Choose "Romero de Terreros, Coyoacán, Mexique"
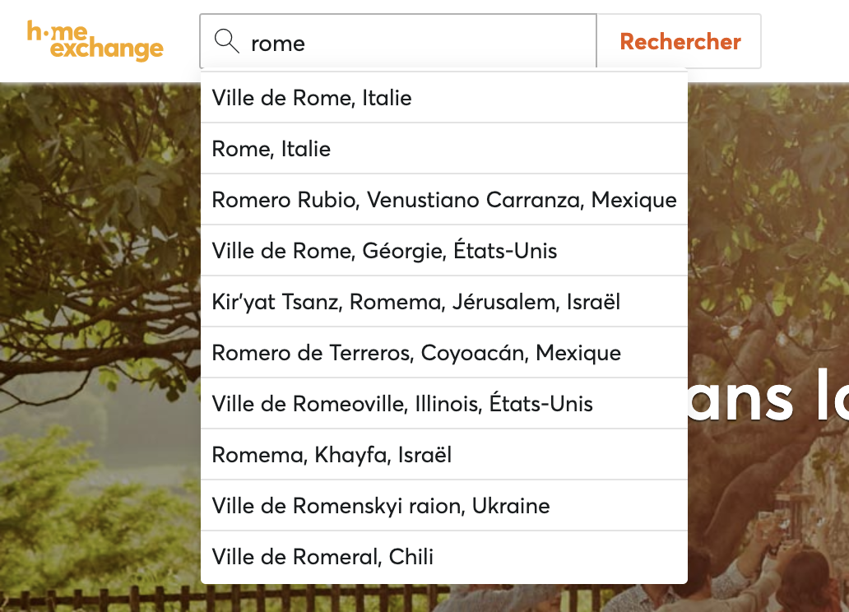Screen dimensions: 849x612 pos(415,352)
